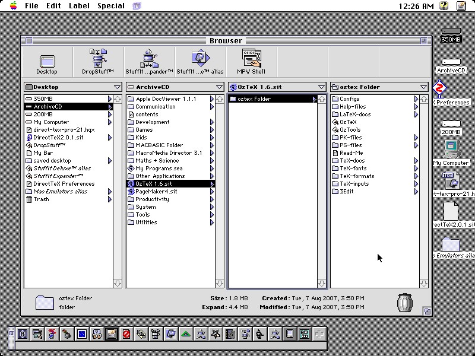475x356 pixels.
Task: Click down scroll arrow of ArchiveCD column
Action: click(219, 284)
